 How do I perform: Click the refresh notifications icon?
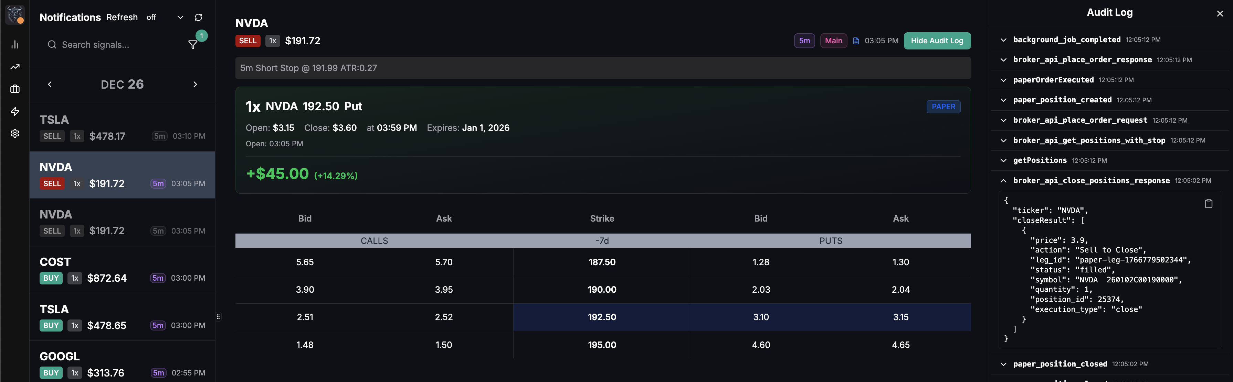(x=198, y=17)
